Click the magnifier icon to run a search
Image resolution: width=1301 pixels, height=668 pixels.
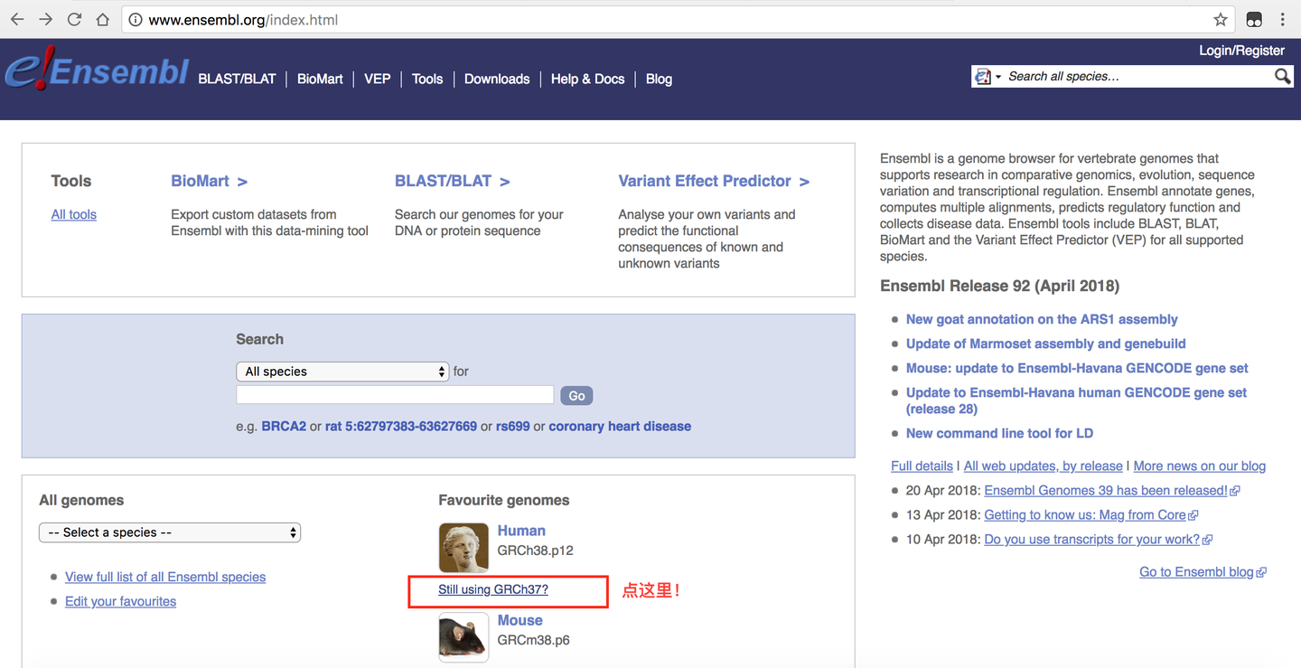click(1282, 76)
